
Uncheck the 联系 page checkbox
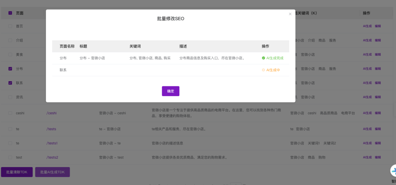point(10,83)
